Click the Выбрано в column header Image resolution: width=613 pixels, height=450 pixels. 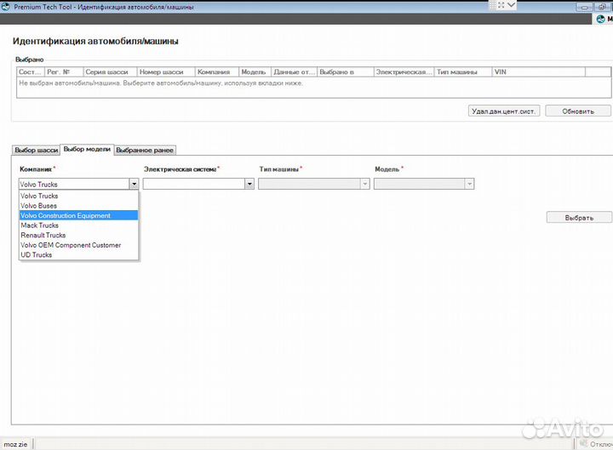(345, 71)
